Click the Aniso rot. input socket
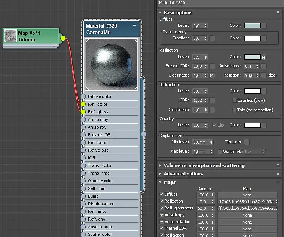The height and width of the screenshot is (237, 284). (x=83, y=127)
